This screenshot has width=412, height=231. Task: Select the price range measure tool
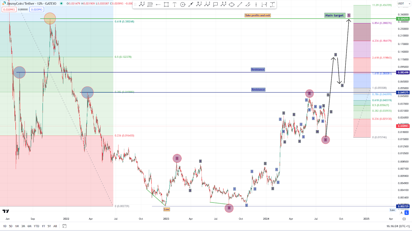click(x=272, y=4)
